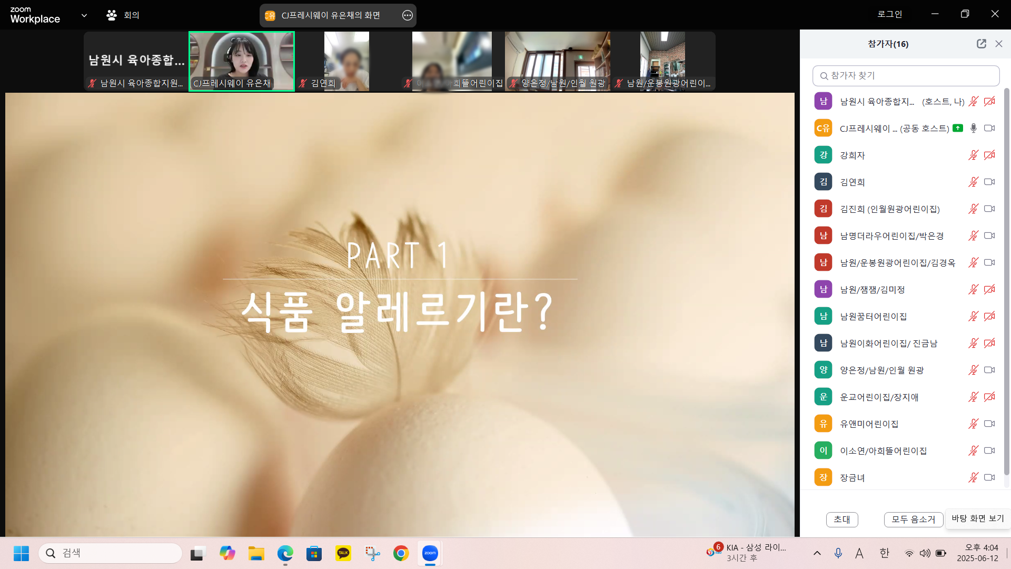
Task: Open Microsoft Edge from the taskbar
Action: click(x=285, y=553)
